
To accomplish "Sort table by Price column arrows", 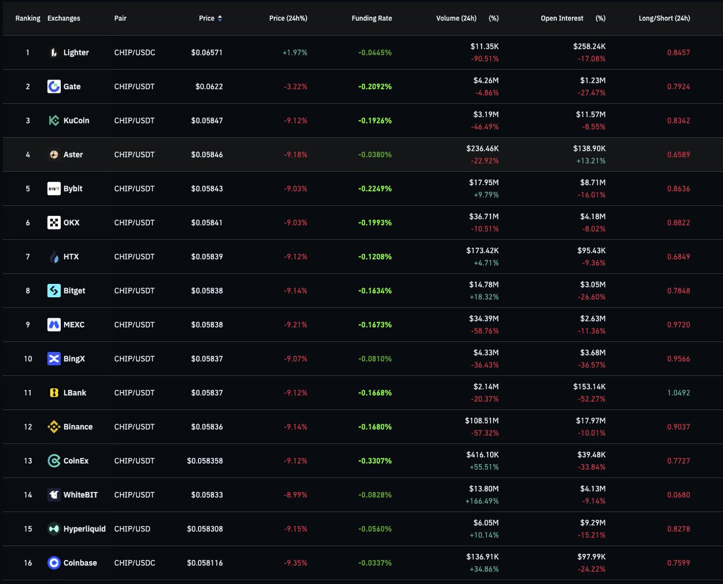I will pyautogui.click(x=220, y=18).
